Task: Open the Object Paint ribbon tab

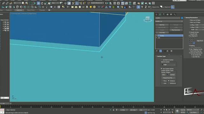Action: click(x=31, y=10)
